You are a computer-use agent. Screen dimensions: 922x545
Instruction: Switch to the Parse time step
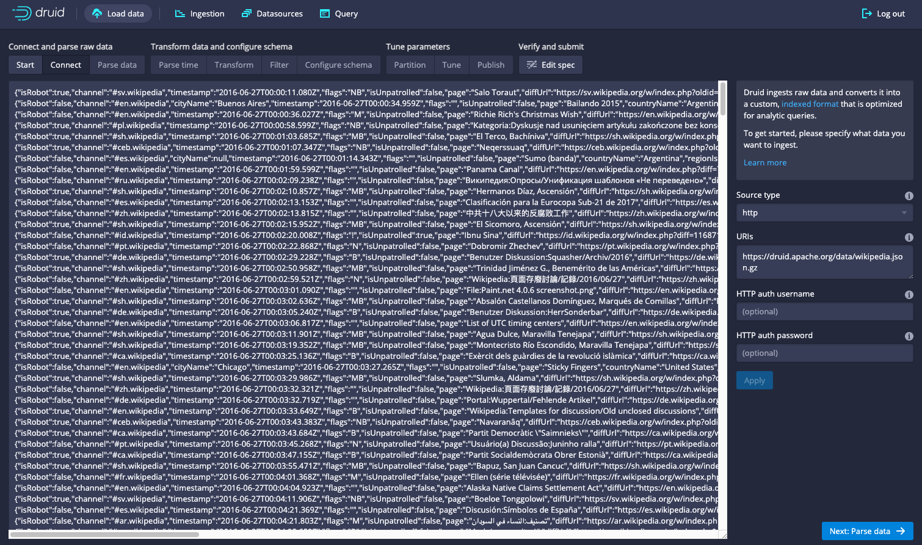coord(178,65)
